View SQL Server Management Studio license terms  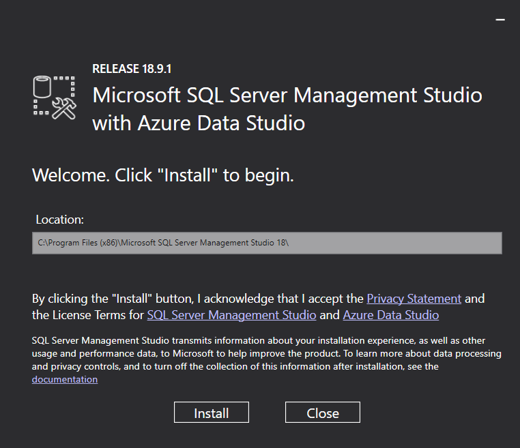click(231, 315)
